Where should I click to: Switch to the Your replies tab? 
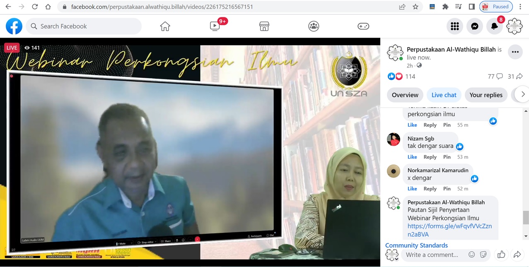click(486, 95)
